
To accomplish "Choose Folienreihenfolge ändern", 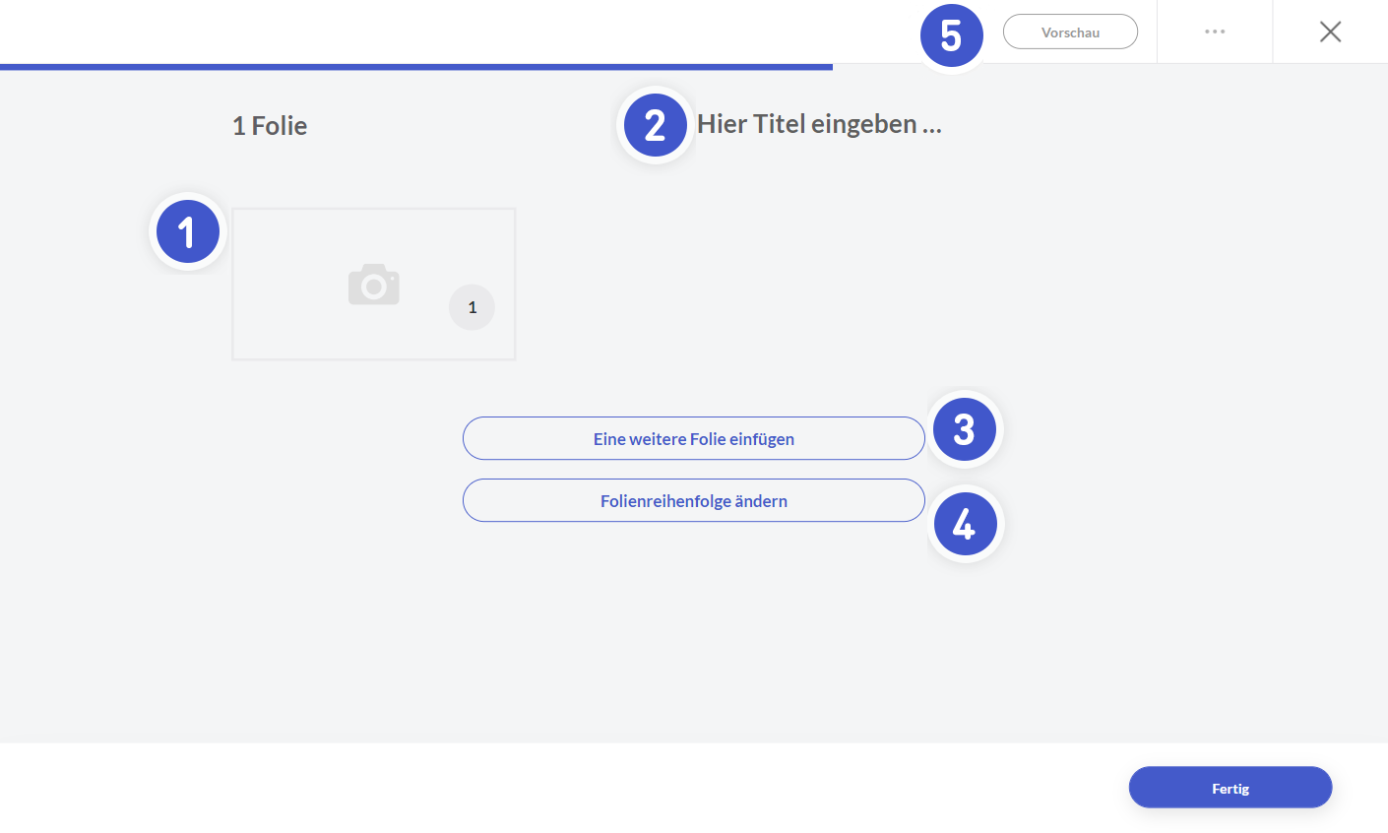I will pos(693,500).
